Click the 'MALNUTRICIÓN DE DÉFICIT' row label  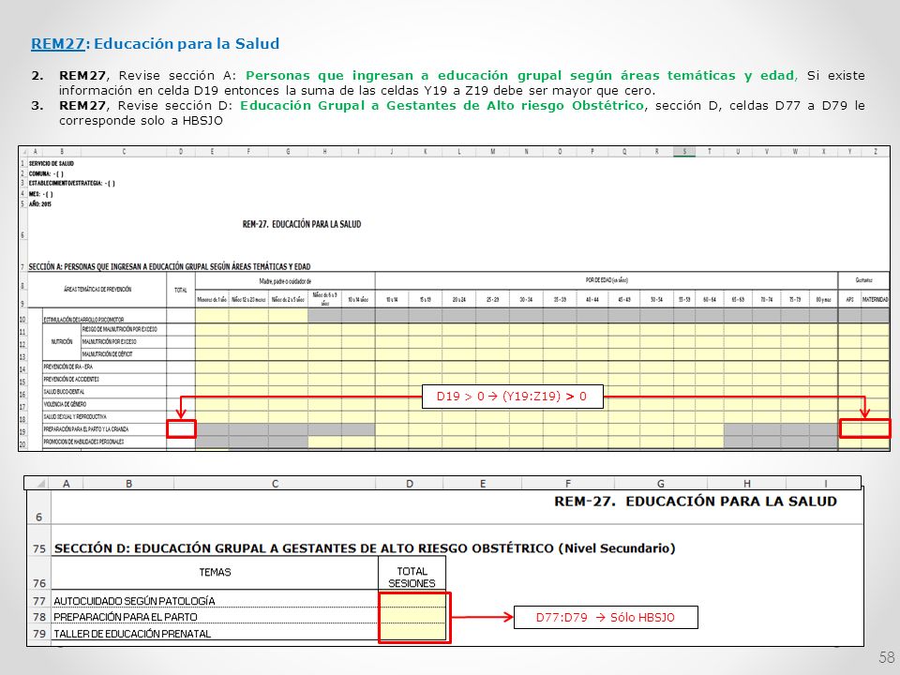[107, 354]
